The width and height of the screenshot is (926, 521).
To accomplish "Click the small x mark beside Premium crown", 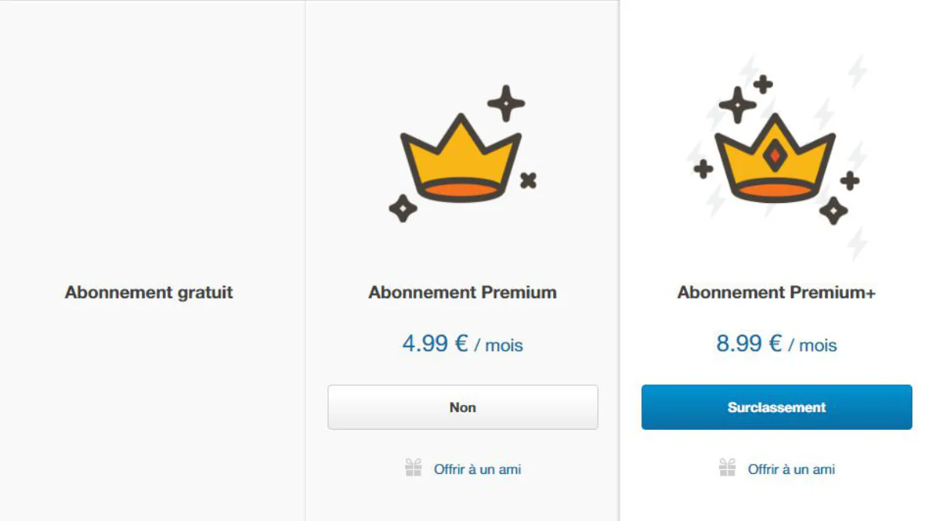I will pyautogui.click(x=528, y=181).
